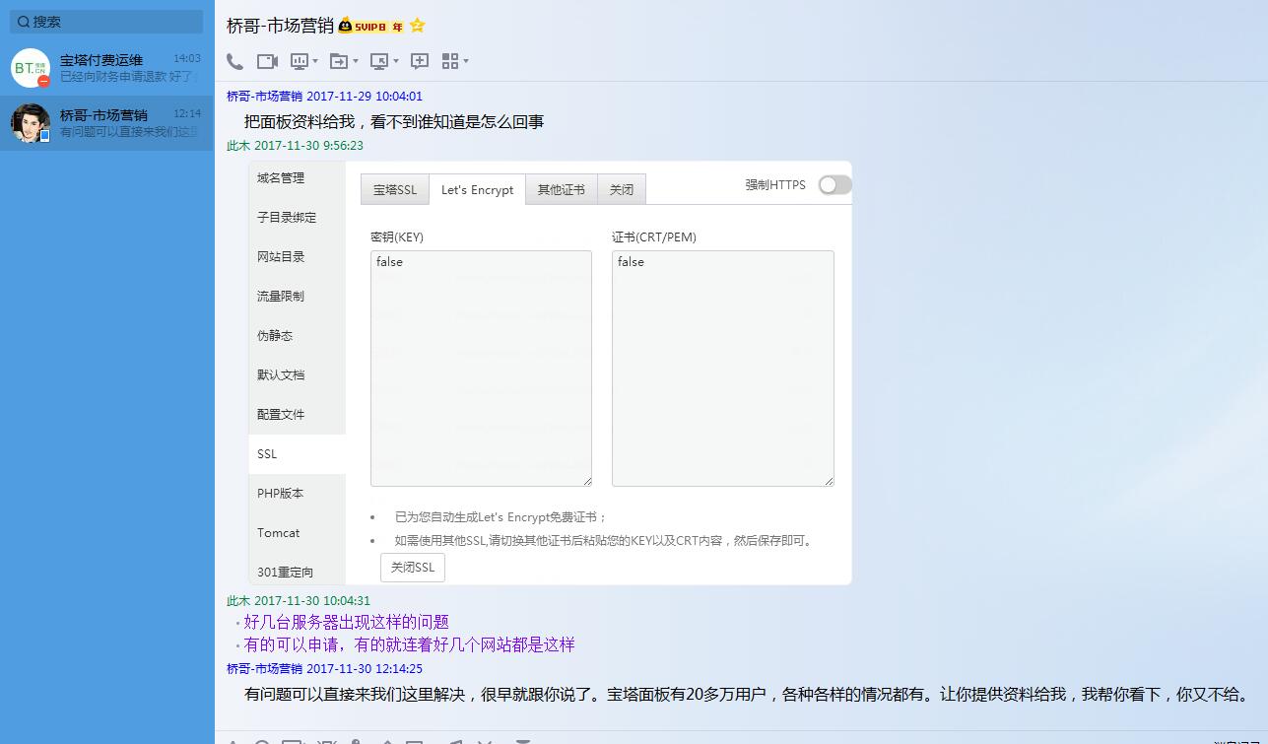Click the send file folder icon
Screen dimensions: 1268x744
pos(339,61)
